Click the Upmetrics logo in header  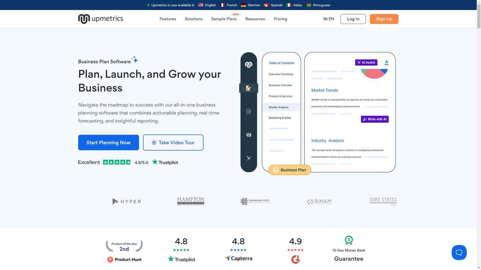(100, 19)
